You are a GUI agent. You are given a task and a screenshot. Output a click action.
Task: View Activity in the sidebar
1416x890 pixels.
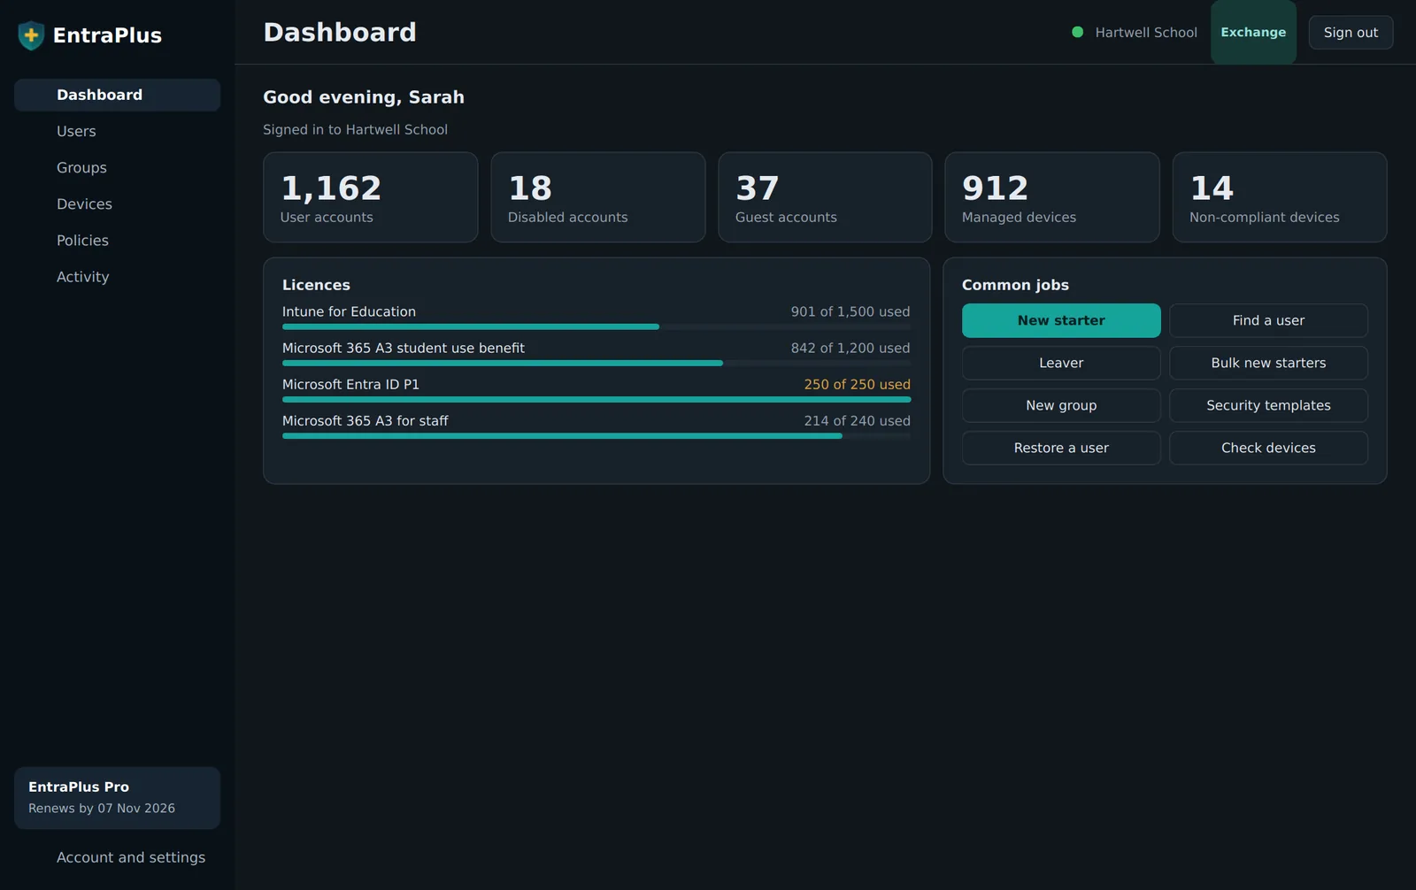[117, 276]
